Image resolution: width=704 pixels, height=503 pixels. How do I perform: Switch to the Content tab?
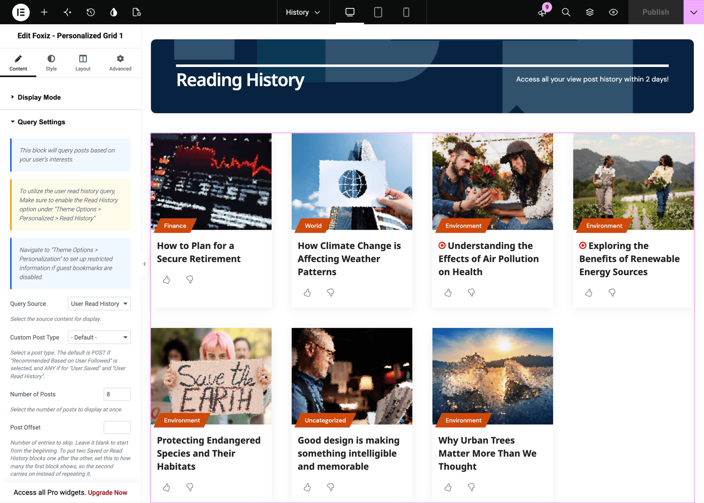click(18, 63)
